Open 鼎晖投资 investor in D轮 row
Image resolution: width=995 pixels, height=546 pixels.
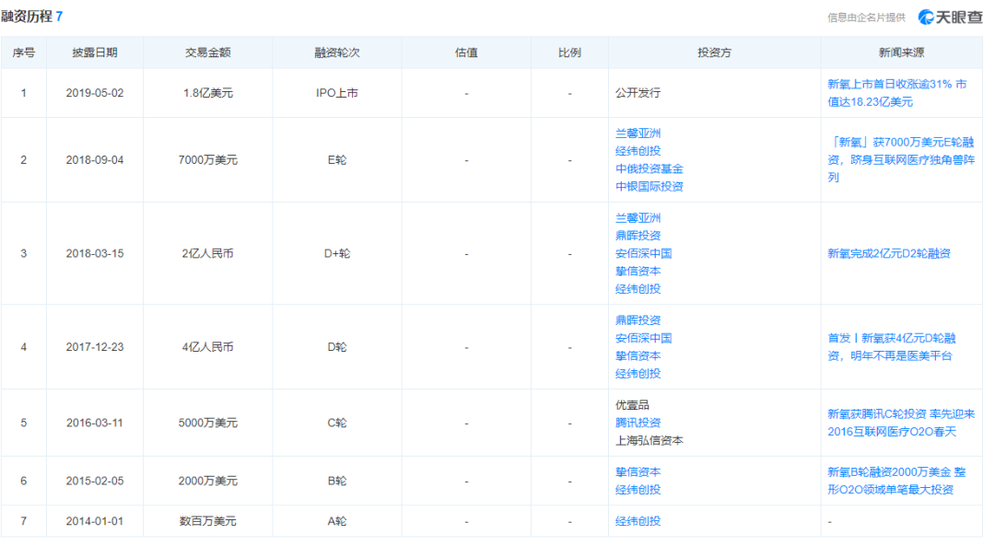click(638, 320)
